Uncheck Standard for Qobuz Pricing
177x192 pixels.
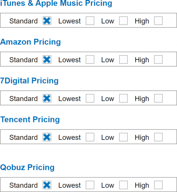pyautogui.click(x=47, y=185)
